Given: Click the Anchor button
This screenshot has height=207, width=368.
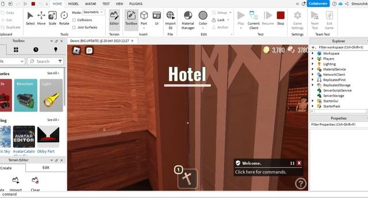Looking at the screenshot, I should [x=220, y=27].
